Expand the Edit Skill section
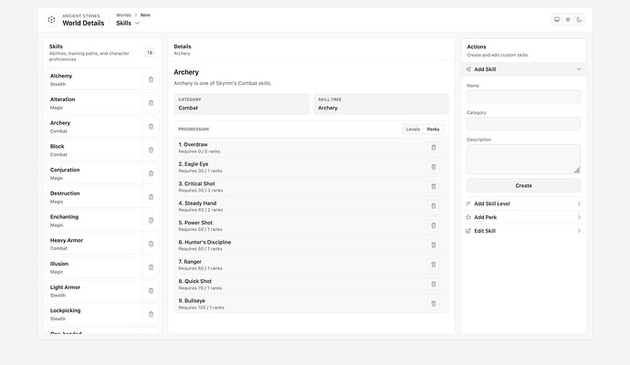The height and width of the screenshot is (365, 630). (523, 231)
